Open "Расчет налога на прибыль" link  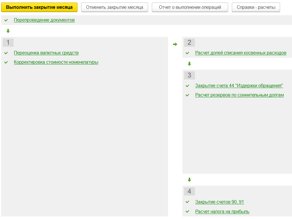point(222,212)
